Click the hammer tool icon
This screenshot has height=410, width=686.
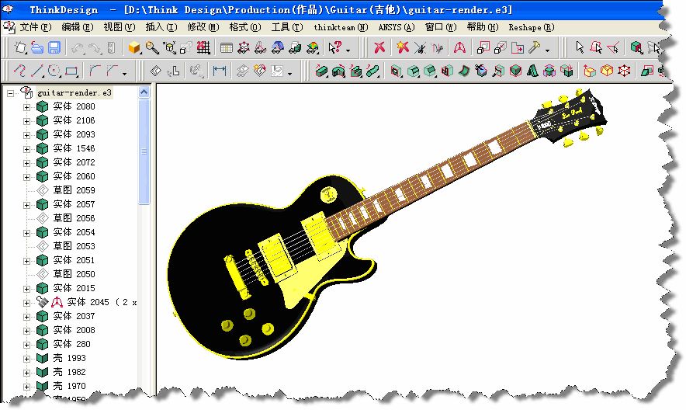534,47
